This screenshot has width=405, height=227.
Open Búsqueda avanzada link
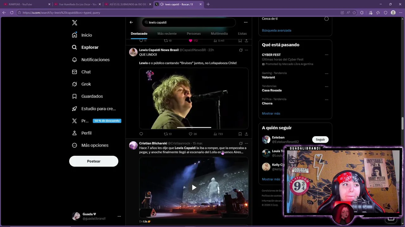[277, 31]
